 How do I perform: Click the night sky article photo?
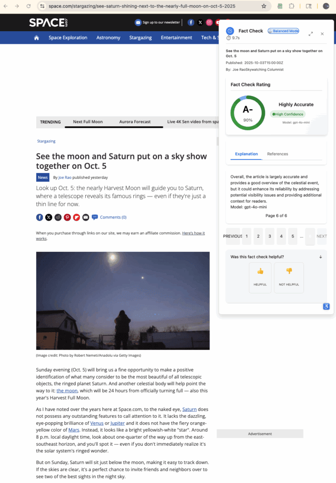(123, 300)
